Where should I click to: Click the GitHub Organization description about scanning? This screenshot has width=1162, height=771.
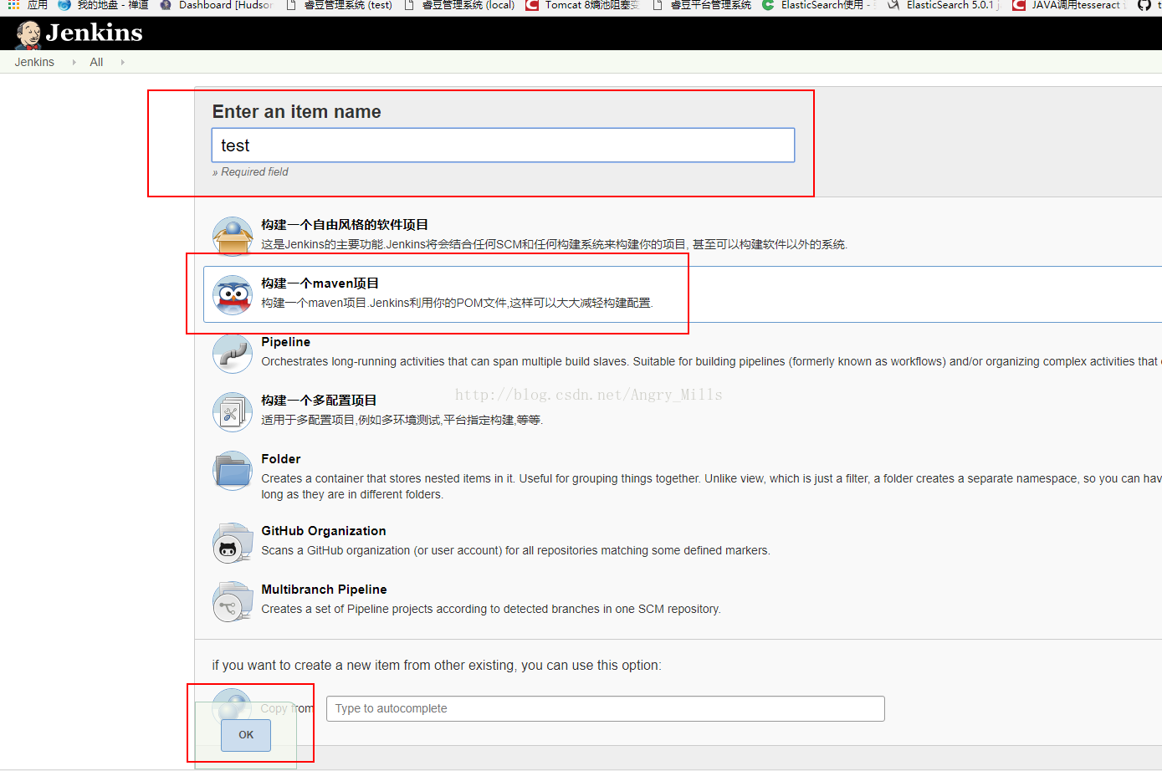[515, 550]
